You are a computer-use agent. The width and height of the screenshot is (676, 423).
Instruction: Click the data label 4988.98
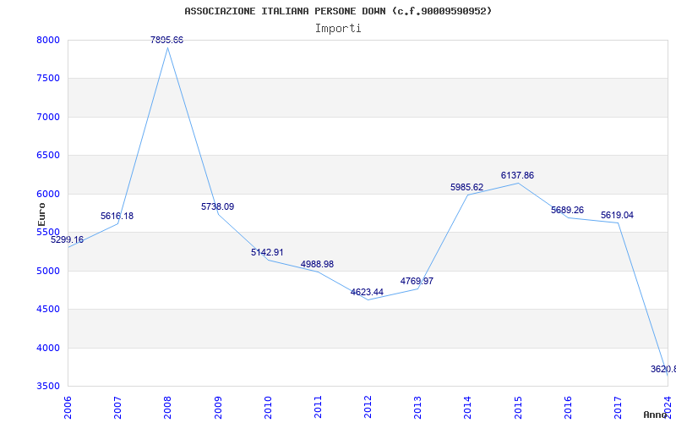(x=318, y=264)
